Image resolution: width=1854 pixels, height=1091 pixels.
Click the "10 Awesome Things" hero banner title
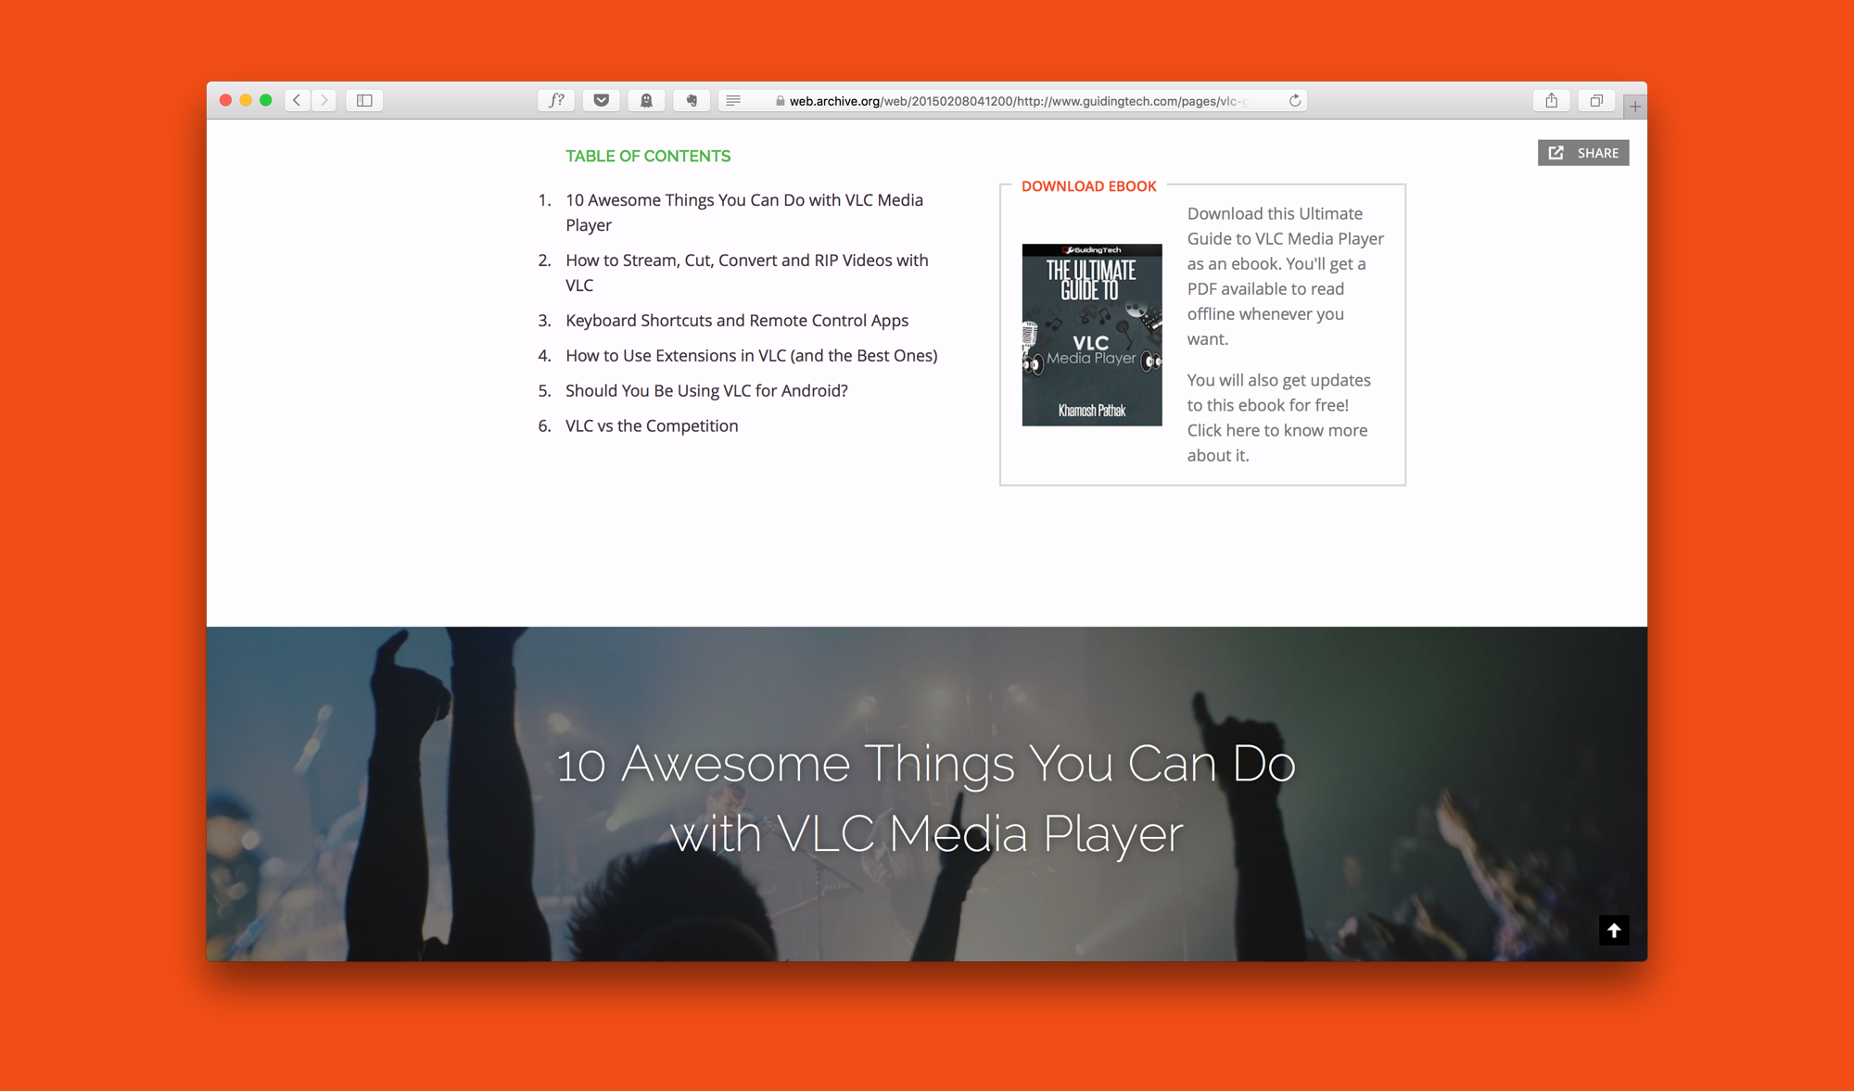click(x=926, y=798)
